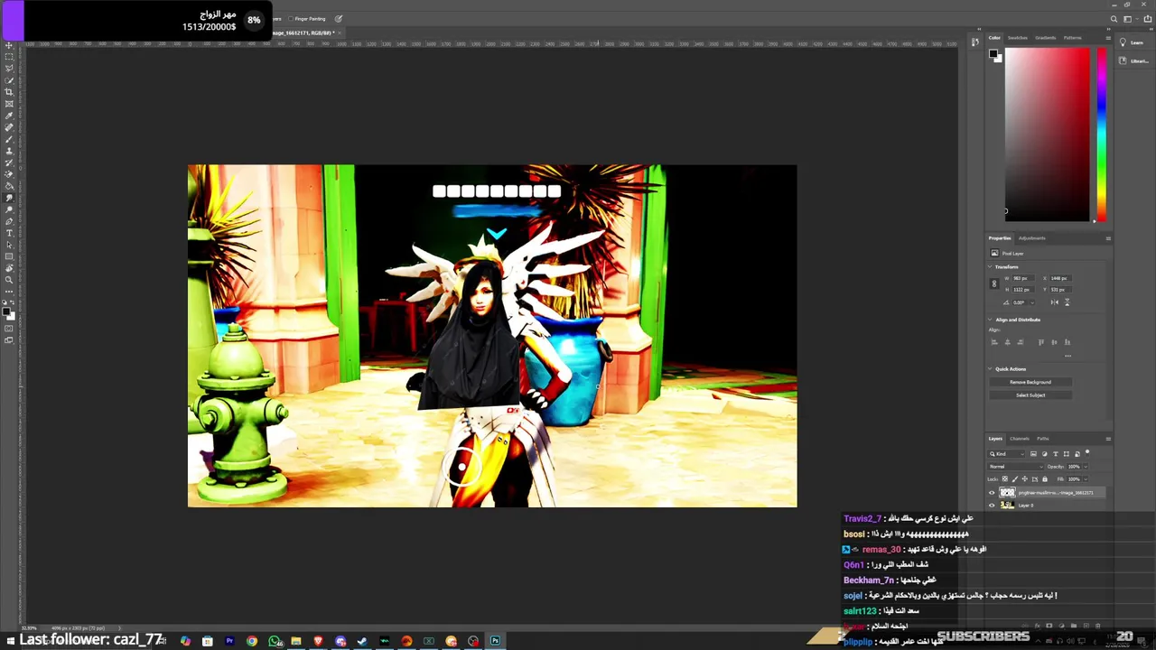
Task: Open the Opacity slider dropdown
Action: [x=1086, y=467]
